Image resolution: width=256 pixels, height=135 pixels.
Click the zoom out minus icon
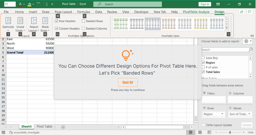click(x=216, y=132)
